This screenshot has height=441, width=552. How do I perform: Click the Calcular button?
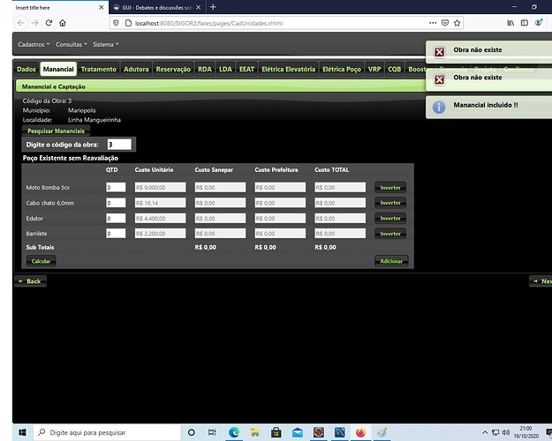coord(41,261)
